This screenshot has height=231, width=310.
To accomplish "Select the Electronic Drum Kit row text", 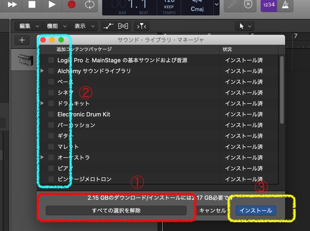I will point(84,114).
